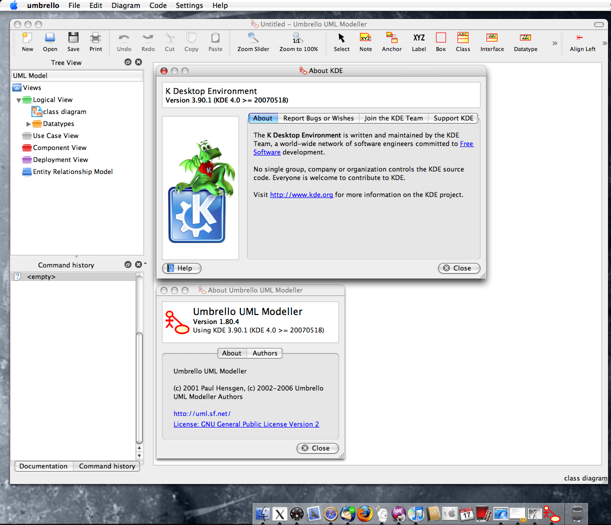Float the Tree View panel
This screenshot has height=525, width=611.
pos(128,62)
